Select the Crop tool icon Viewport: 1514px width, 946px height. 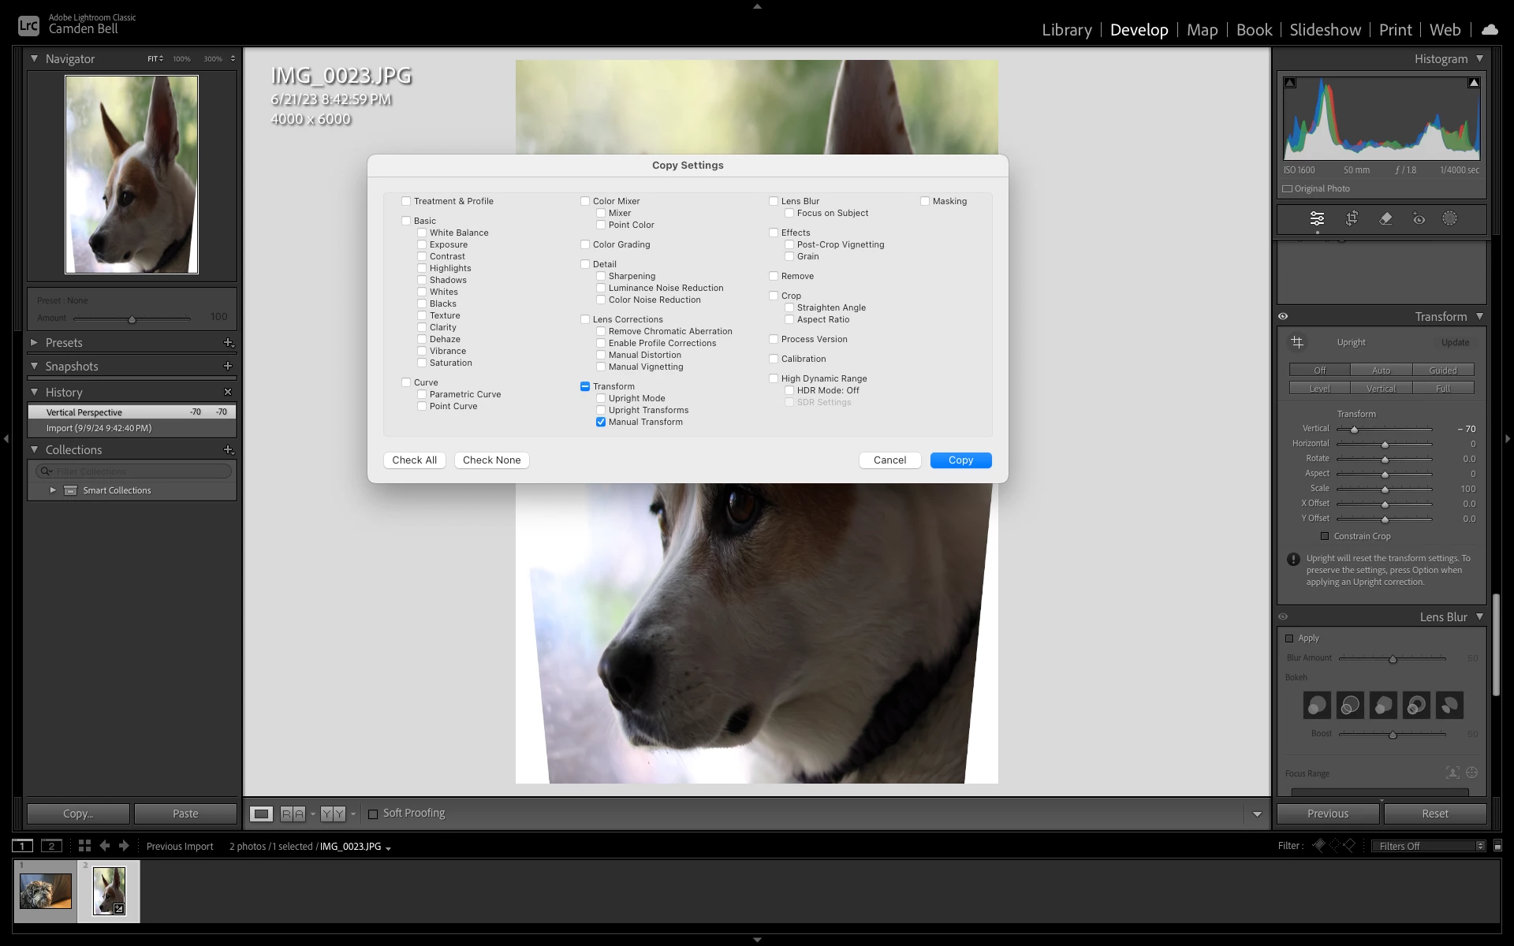[1352, 218]
